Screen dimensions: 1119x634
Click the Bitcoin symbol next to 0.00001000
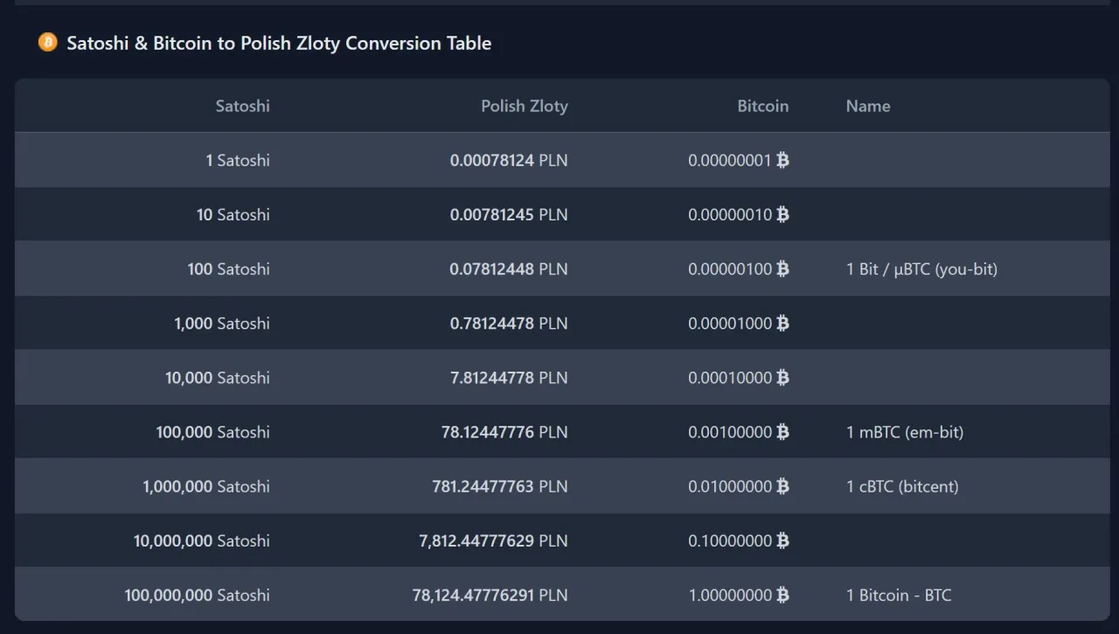(782, 323)
